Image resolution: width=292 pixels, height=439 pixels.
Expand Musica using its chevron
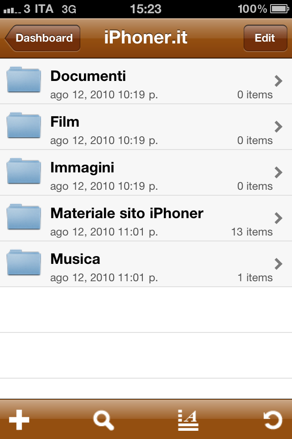(278, 264)
